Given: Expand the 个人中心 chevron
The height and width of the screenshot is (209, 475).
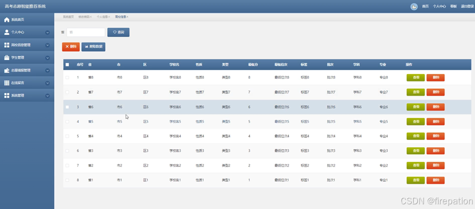Looking at the screenshot, I should 47,32.
